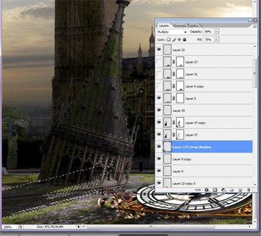This screenshot has width=261, height=236.
Task: Open the status bar document info arrow
Action: (x=78, y=227)
